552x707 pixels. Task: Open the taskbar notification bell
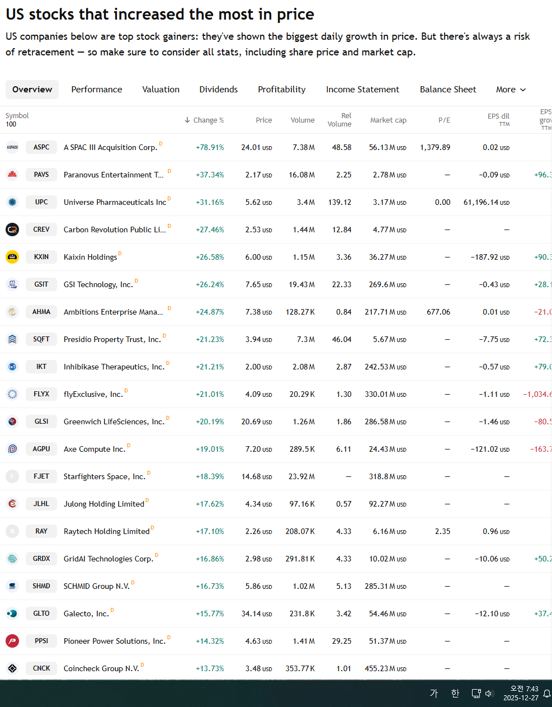coord(547,694)
